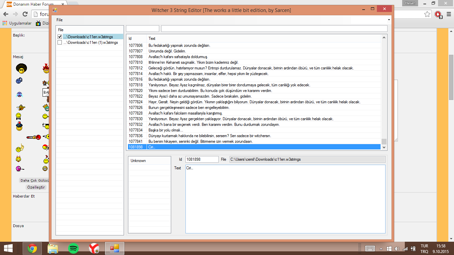Click the string list scroll-up arrow

coord(384,38)
